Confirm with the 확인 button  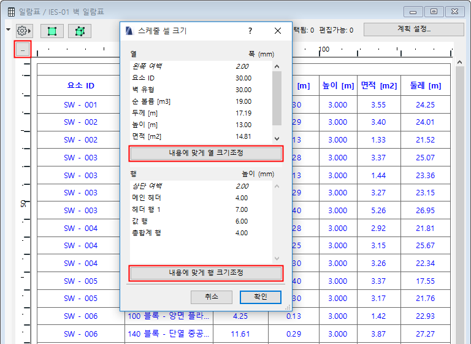261,297
